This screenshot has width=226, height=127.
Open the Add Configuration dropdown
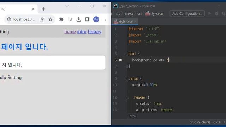[187, 13]
